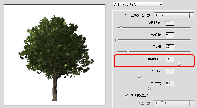197x108 pixels.
Task: Click the 葉のサイズ label text
Action: click(x=156, y=59)
